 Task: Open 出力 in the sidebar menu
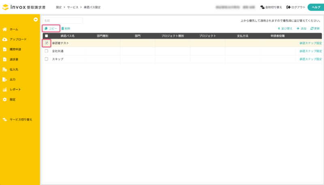tap(13, 80)
